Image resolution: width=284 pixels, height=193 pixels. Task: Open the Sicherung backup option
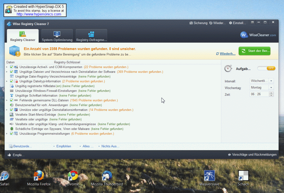pyautogui.click(x=198, y=23)
